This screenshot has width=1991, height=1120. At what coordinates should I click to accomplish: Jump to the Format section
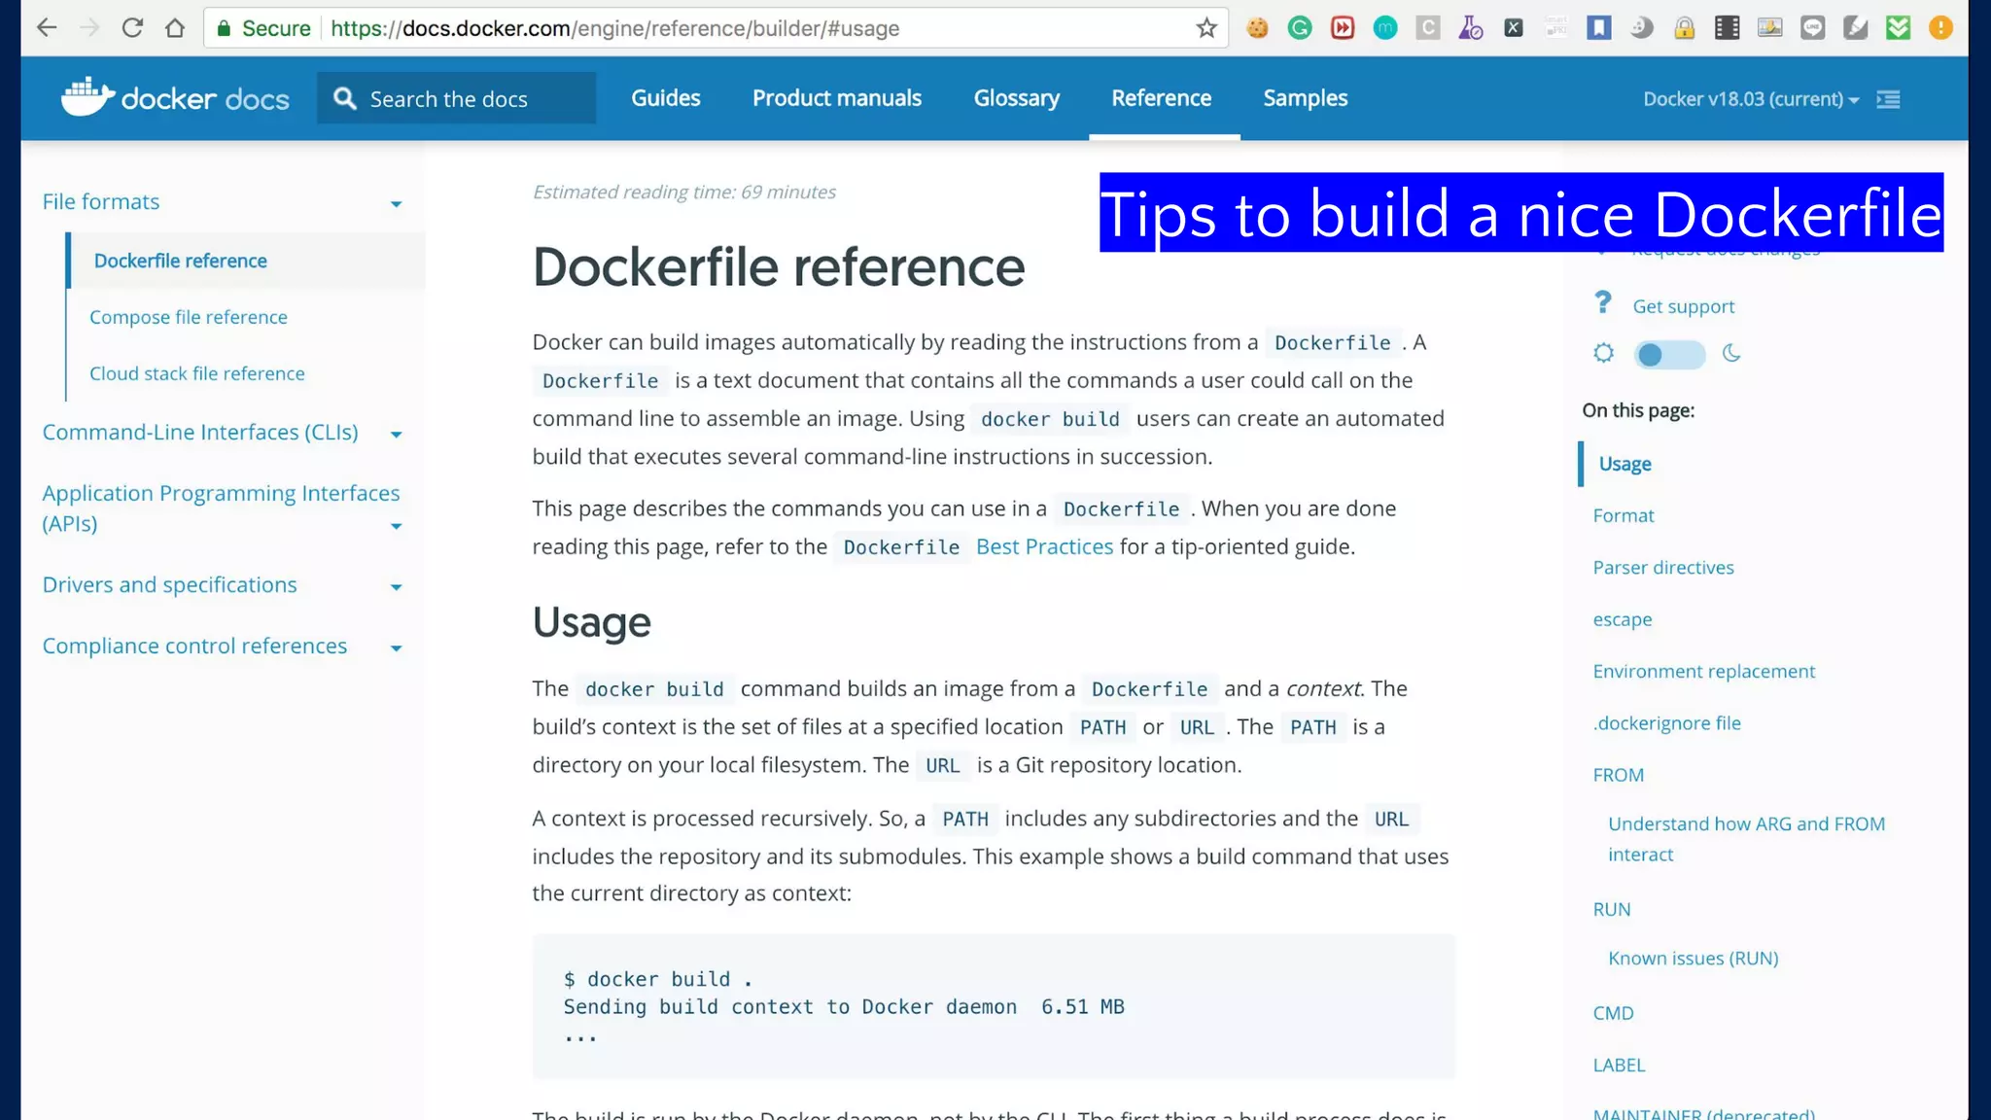pyautogui.click(x=1623, y=515)
